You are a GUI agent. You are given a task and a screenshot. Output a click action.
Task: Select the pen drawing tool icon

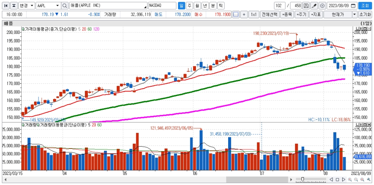pos(314,6)
